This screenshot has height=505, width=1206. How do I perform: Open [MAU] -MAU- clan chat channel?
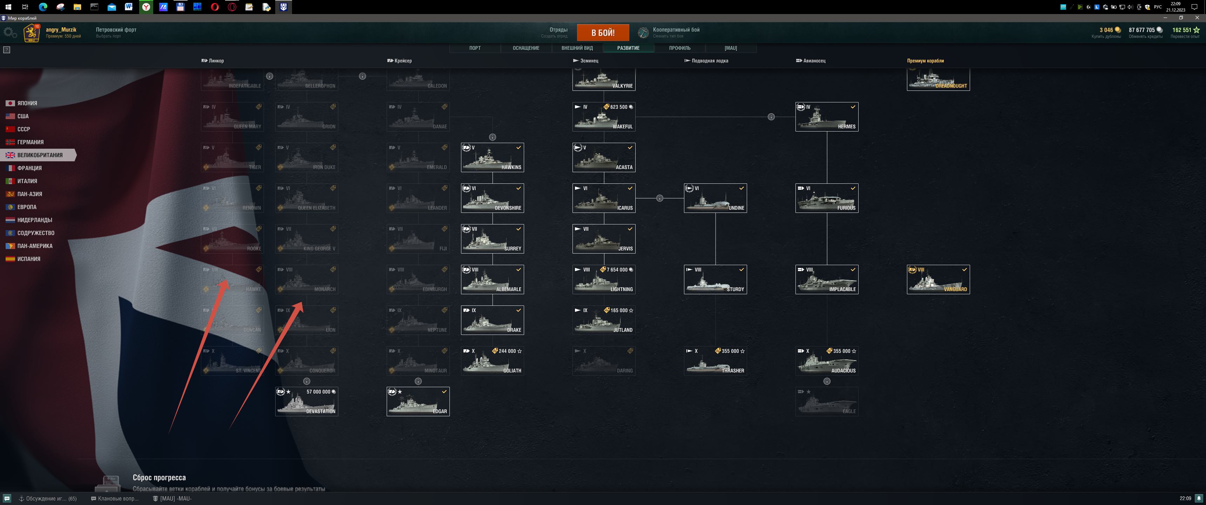[172, 498]
